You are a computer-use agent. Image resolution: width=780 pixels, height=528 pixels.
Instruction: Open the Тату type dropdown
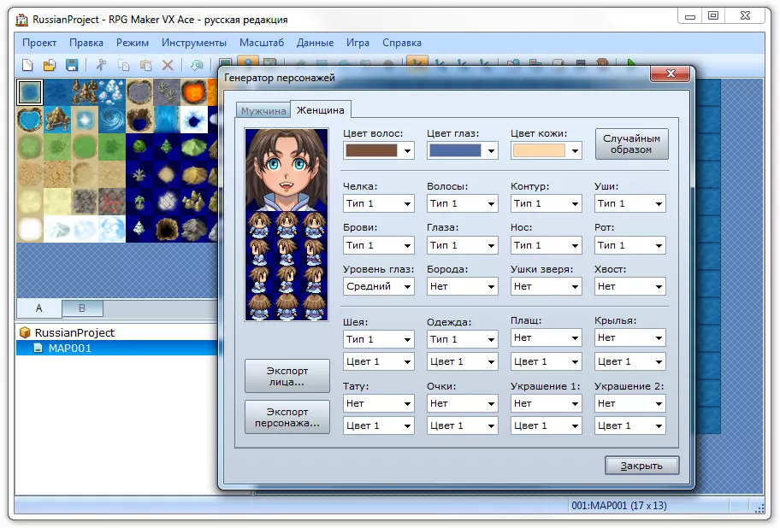(x=379, y=404)
